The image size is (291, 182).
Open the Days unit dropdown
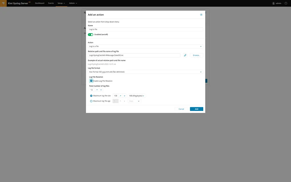134,101
